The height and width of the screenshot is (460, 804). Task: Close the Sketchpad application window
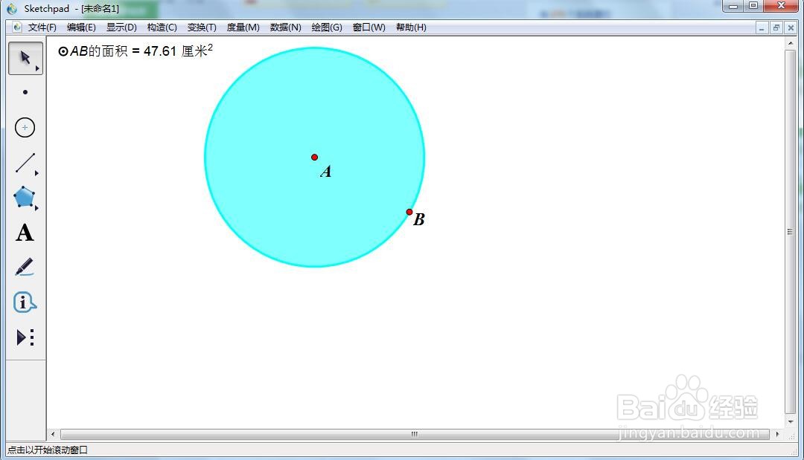[781, 6]
